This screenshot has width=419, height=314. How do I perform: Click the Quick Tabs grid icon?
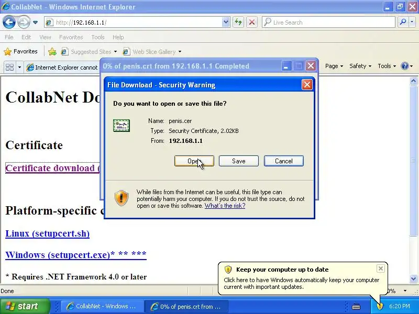(x=9, y=67)
